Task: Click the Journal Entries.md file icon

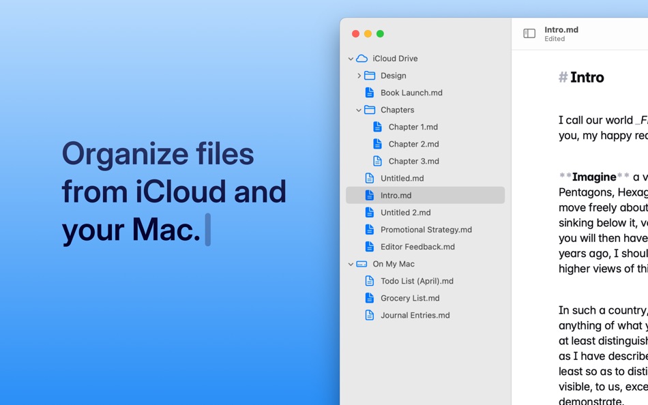Action: [x=370, y=315]
